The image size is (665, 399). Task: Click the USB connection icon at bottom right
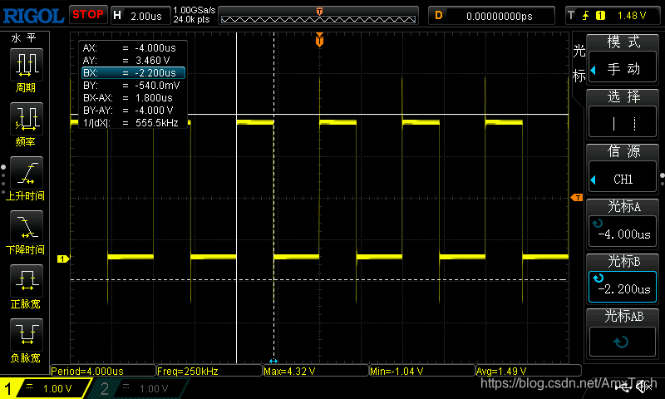[x=623, y=387]
